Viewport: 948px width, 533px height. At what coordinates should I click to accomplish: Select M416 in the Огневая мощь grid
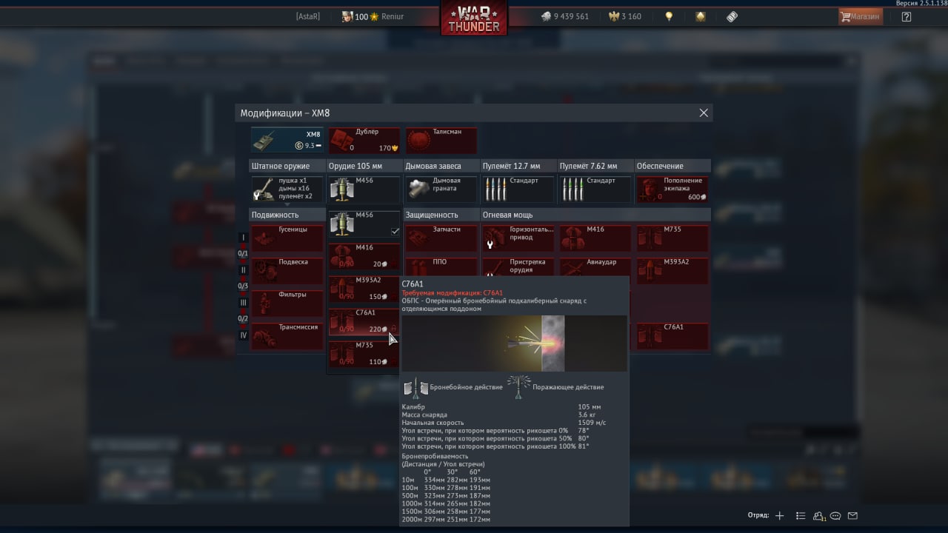pyautogui.click(x=595, y=238)
